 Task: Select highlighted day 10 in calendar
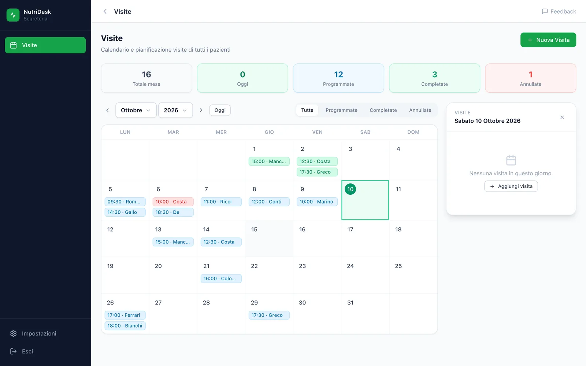pos(365,200)
